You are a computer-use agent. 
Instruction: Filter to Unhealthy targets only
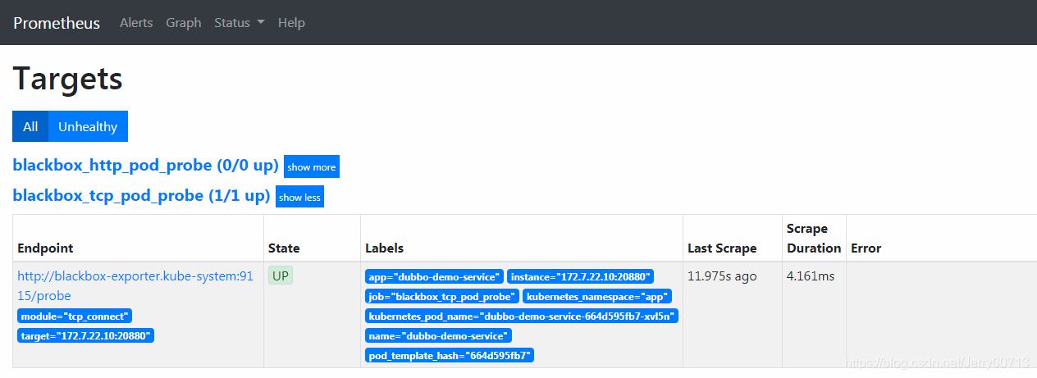(x=88, y=126)
